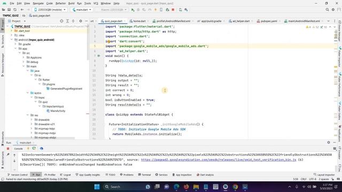Open the File menu
This screenshot has height=192, width=342.
[x=12, y=4]
